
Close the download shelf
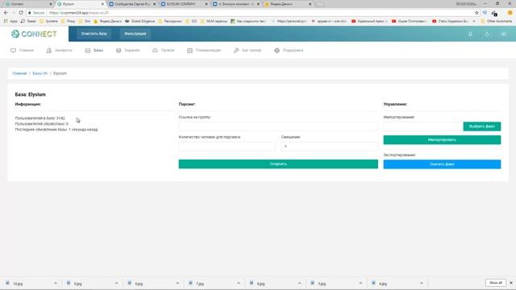pyautogui.click(x=510, y=283)
